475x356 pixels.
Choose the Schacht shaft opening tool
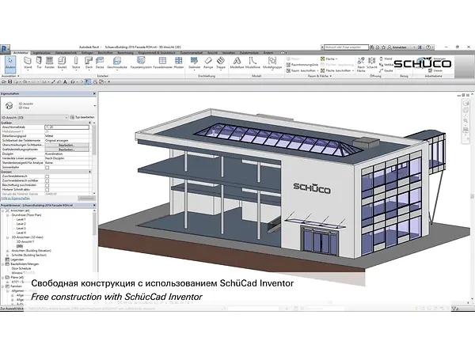[372, 62]
